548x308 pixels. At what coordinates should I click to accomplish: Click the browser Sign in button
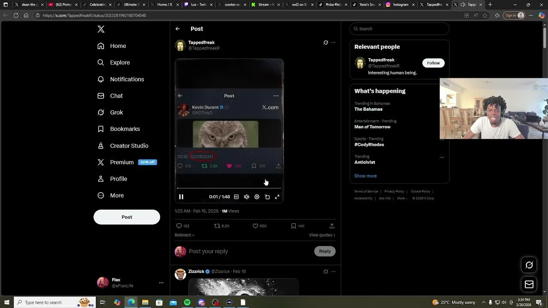[515, 15]
